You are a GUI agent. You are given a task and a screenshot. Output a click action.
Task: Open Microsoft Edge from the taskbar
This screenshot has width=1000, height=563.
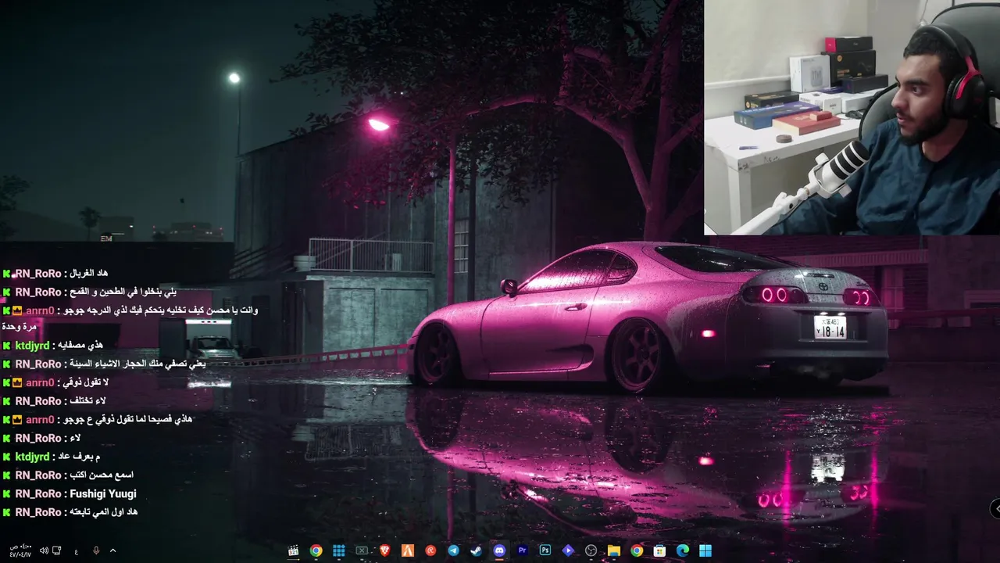[x=683, y=550]
